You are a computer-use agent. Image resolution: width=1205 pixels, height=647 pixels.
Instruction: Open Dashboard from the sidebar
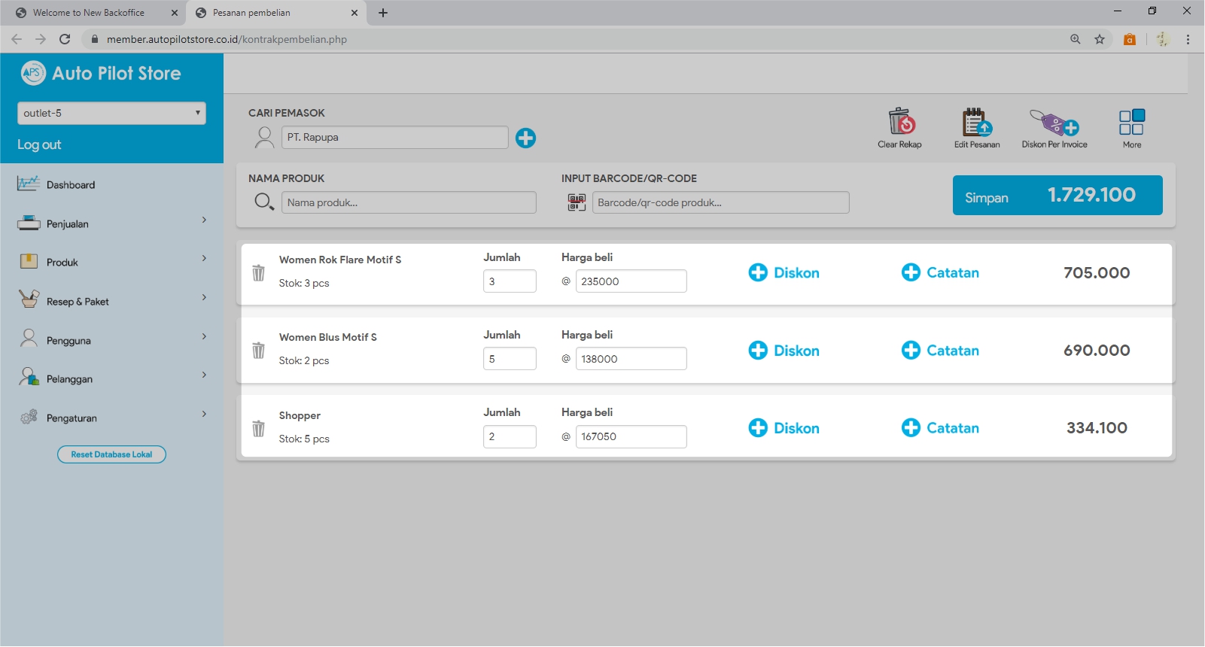[x=71, y=185]
